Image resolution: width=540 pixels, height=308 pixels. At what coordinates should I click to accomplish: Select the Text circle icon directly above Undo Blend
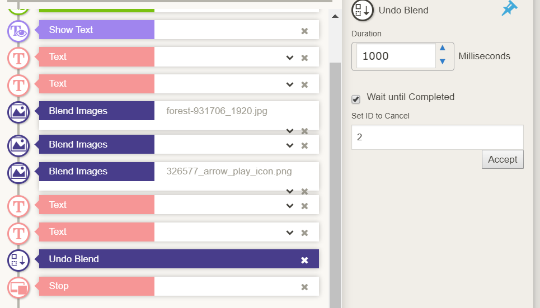[18, 233]
